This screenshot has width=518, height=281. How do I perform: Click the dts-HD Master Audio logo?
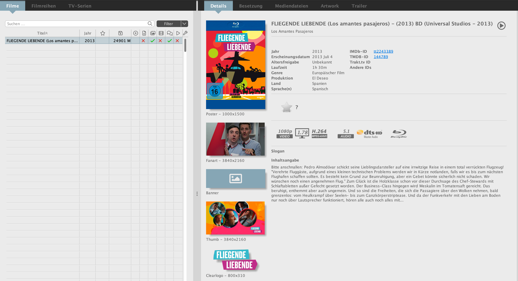click(370, 134)
